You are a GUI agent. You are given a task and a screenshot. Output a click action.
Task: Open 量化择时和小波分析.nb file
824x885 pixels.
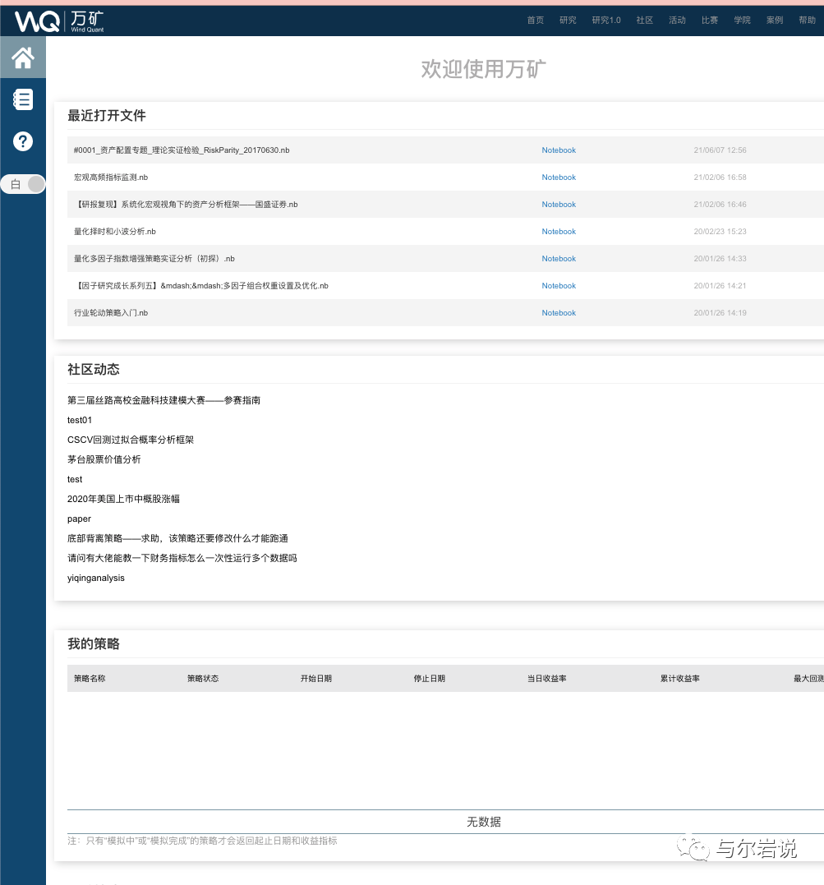click(114, 232)
